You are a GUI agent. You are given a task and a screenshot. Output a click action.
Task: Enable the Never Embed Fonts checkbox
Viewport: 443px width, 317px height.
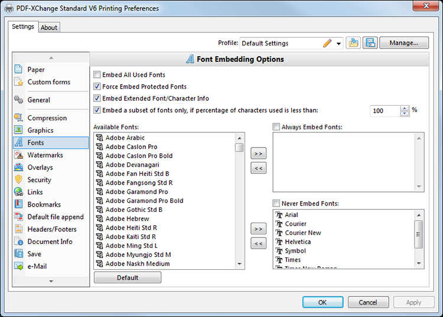276,204
